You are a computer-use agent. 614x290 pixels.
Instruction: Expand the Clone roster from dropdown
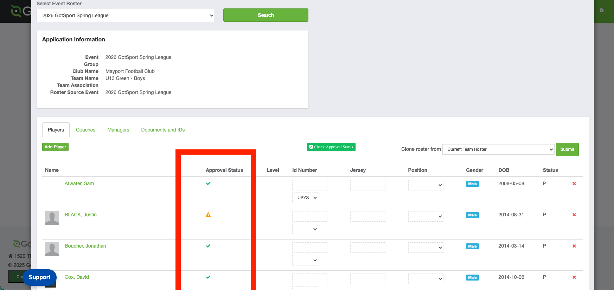498,149
